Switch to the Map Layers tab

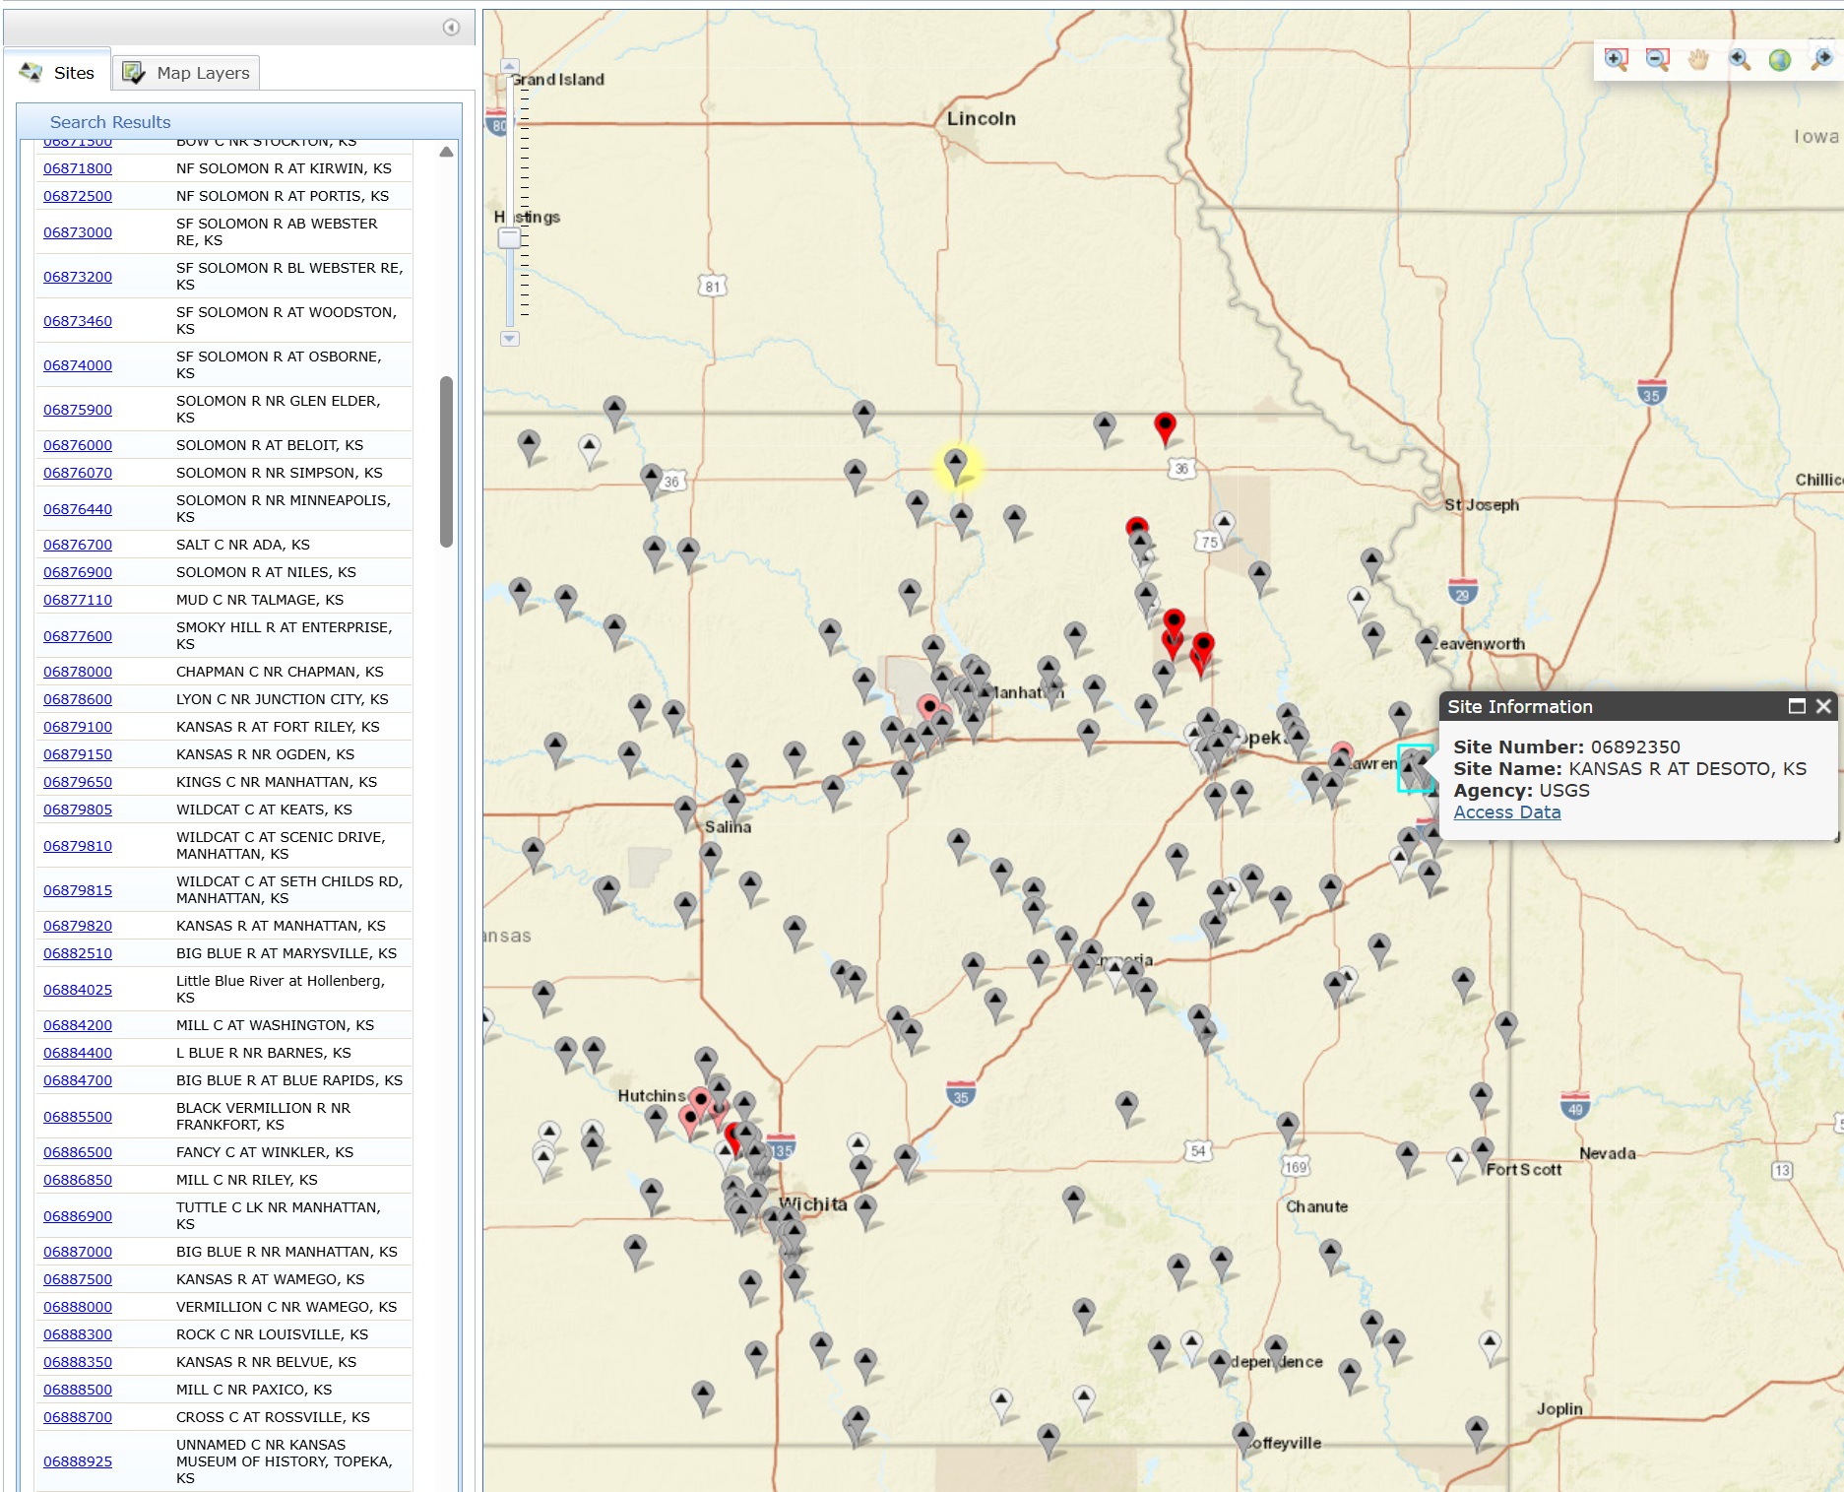coord(186,72)
